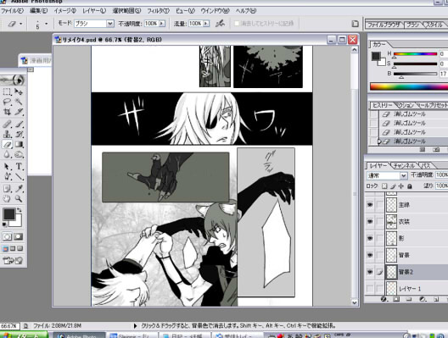Open brush preset picker arrow
The height and width of the screenshot is (338, 448).
point(47,24)
